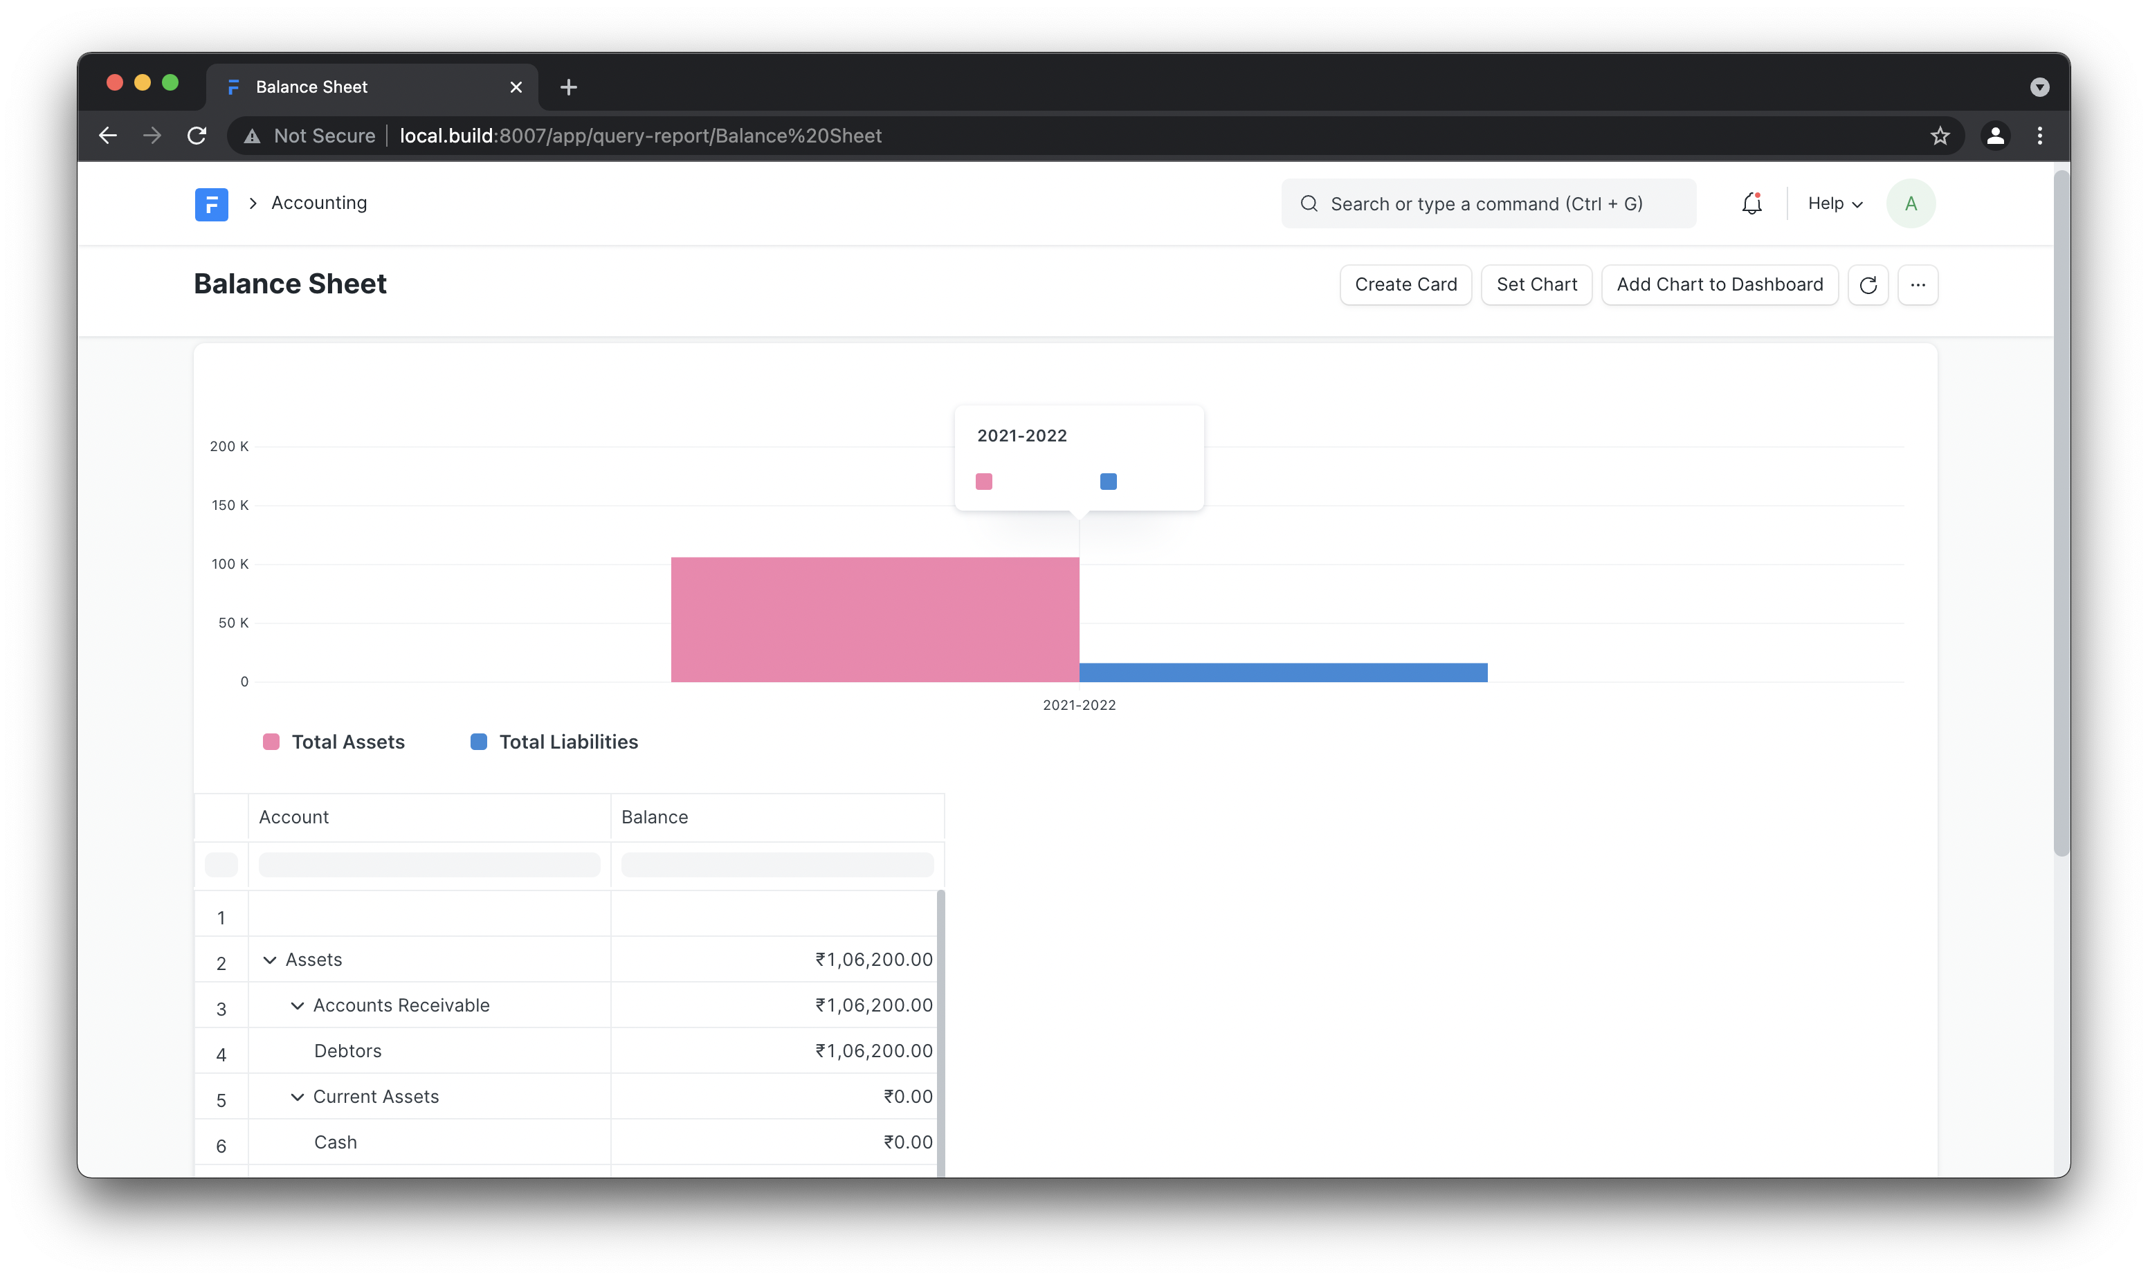Image resolution: width=2148 pixels, height=1280 pixels.
Task: Click the browser back arrow
Action: coord(108,136)
